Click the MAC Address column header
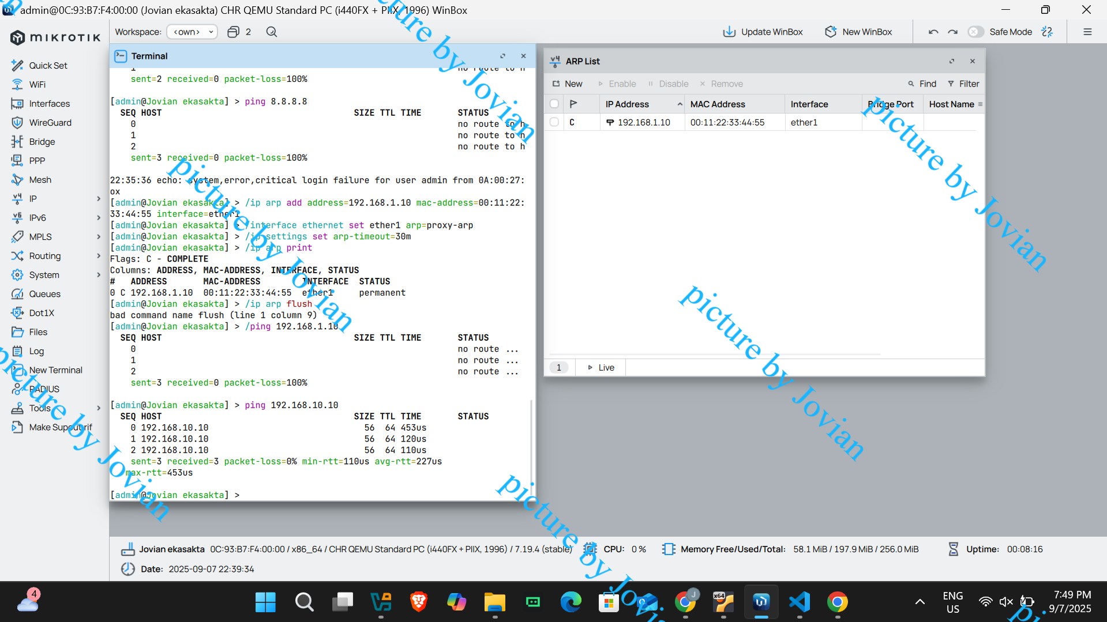Screen dimensions: 1107x622 pyautogui.click(x=734, y=104)
